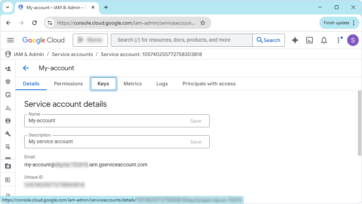
Task: Activate Cloud Shell terminal icon
Action: [310, 40]
